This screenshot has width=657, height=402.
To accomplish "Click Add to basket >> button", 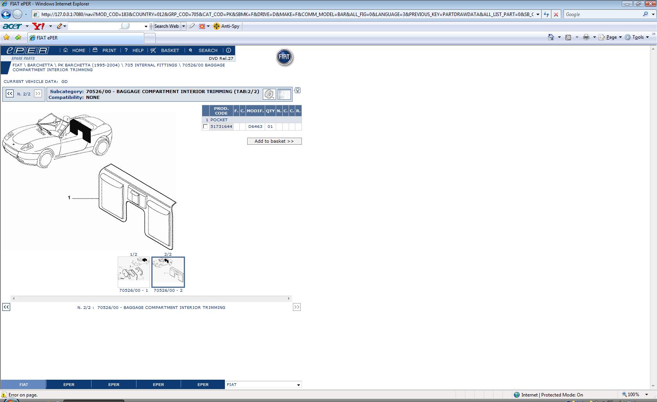I will pos(274,141).
